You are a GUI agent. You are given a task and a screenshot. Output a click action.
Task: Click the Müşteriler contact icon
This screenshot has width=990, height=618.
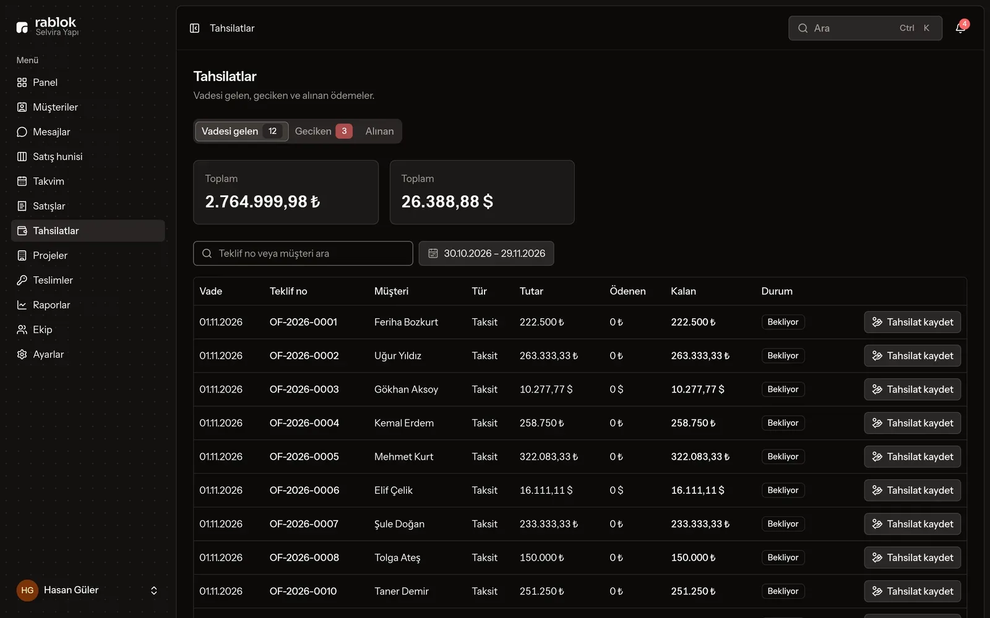coord(22,107)
